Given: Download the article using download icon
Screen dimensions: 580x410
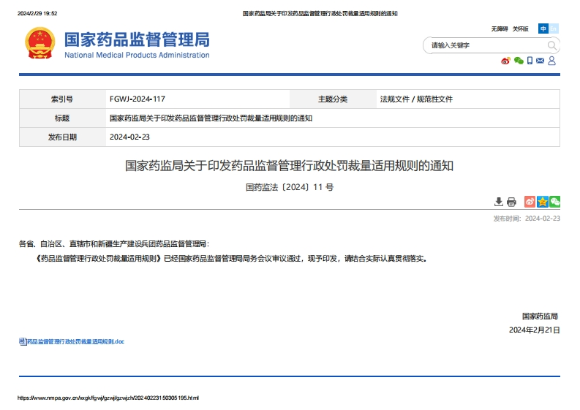Looking at the screenshot, I should coord(499,202).
